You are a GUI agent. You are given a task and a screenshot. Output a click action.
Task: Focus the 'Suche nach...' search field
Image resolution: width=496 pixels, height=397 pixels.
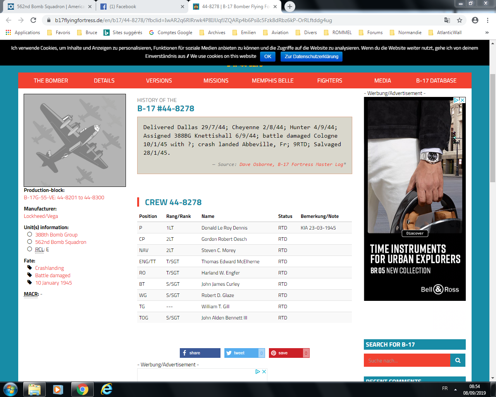point(407,360)
